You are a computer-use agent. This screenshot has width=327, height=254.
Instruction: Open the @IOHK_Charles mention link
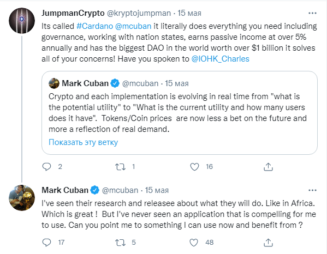(x=220, y=59)
